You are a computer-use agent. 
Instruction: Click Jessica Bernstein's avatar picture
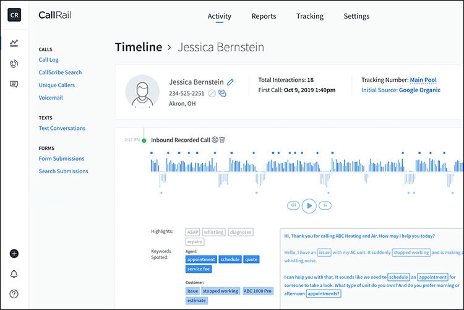click(x=142, y=92)
